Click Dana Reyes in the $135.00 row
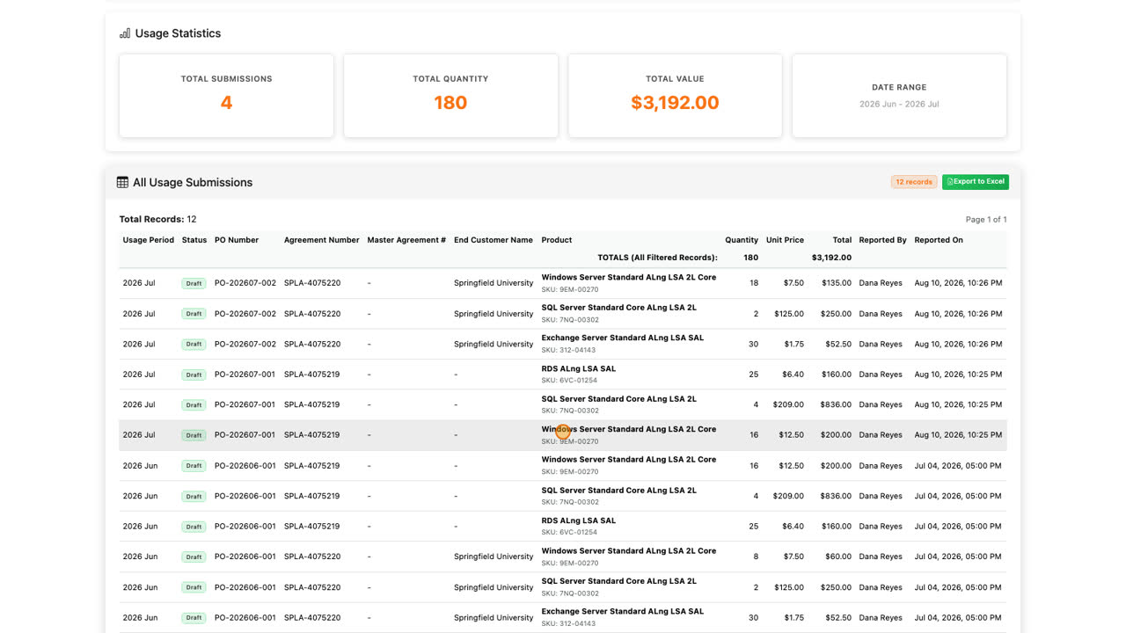The width and height of the screenshot is (1126, 633). 881,283
